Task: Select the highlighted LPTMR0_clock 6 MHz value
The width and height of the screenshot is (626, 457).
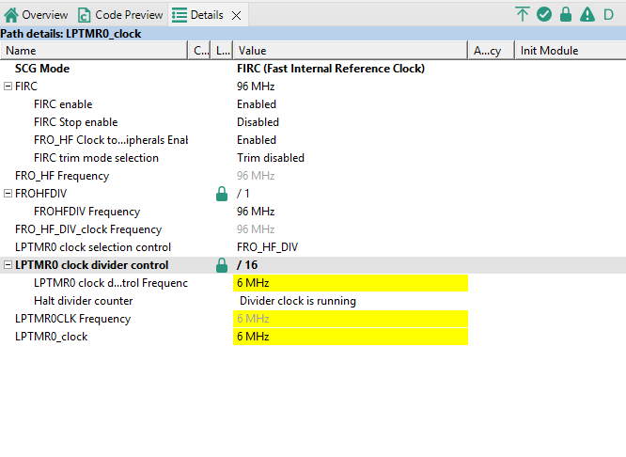Action: [349, 337]
